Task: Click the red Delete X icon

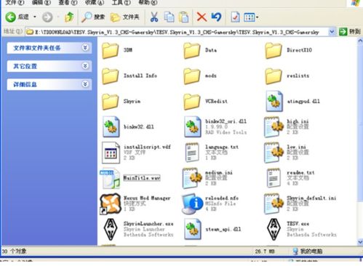Action: pyautogui.click(x=202, y=17)
